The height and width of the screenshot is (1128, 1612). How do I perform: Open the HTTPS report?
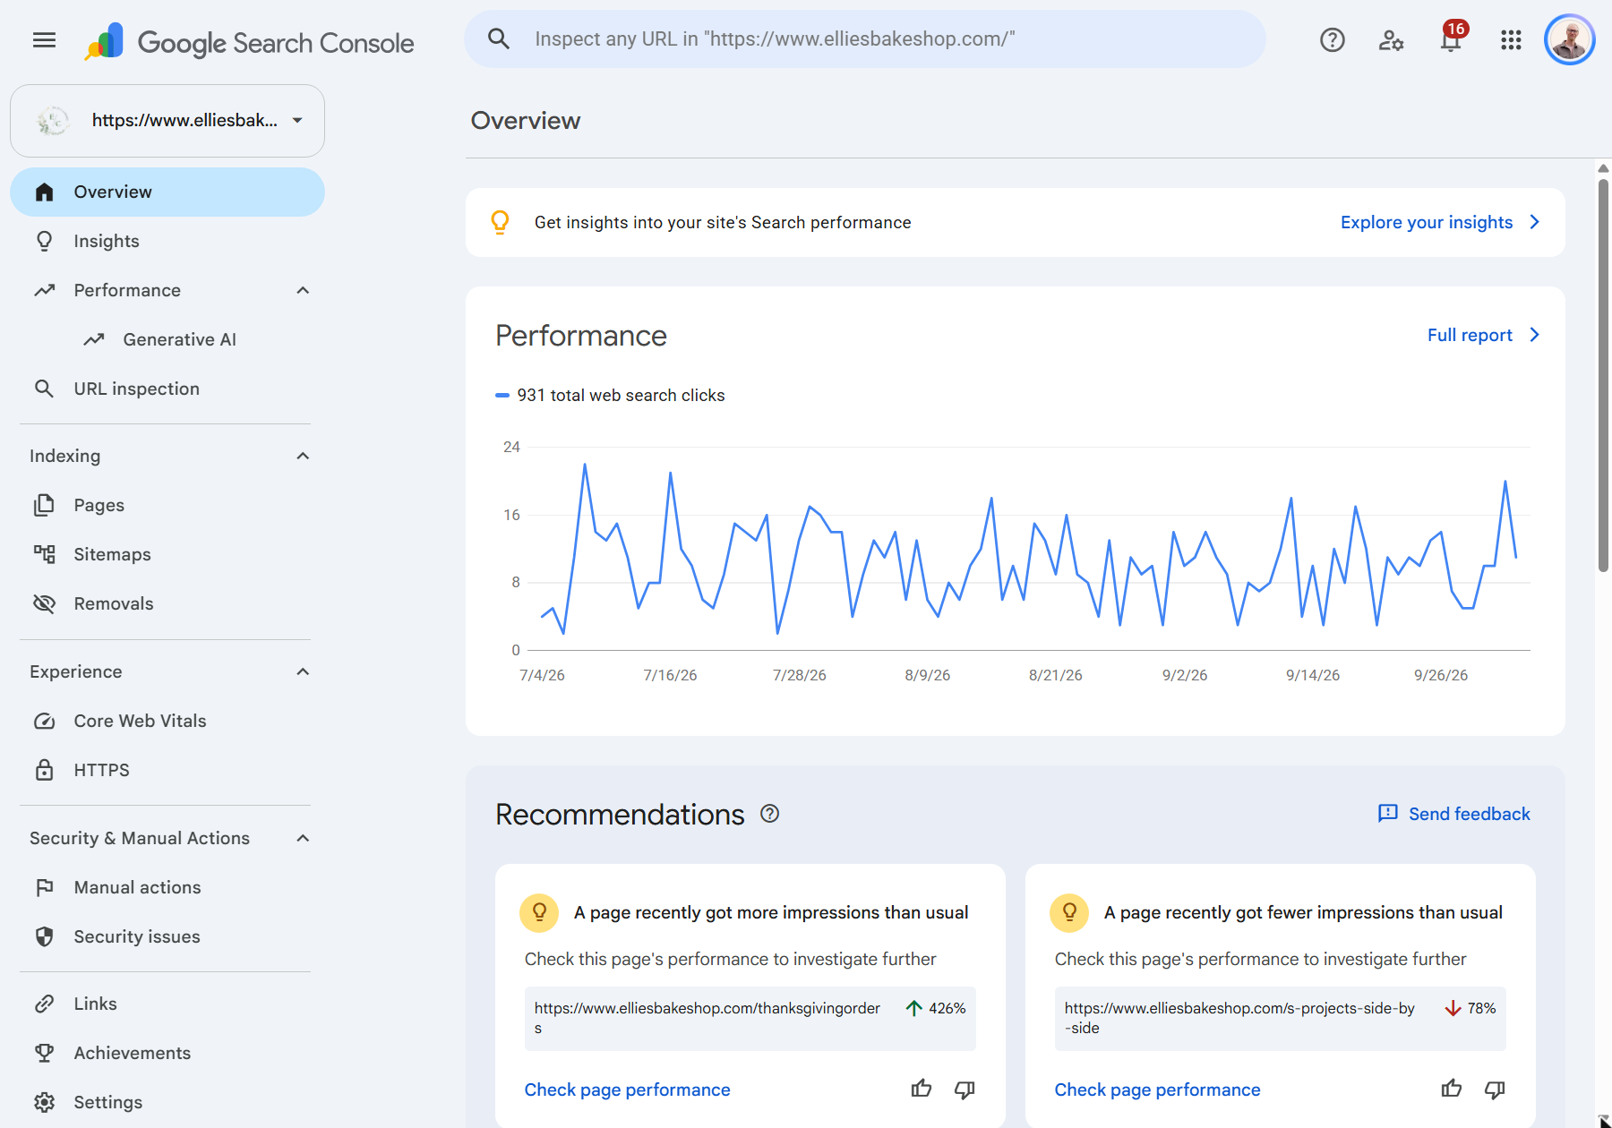tap(167, 770)
